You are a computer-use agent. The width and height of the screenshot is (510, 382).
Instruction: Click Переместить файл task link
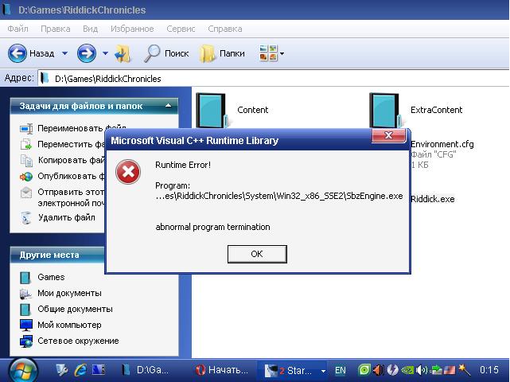pyautogui.click(x=71, y=144)
